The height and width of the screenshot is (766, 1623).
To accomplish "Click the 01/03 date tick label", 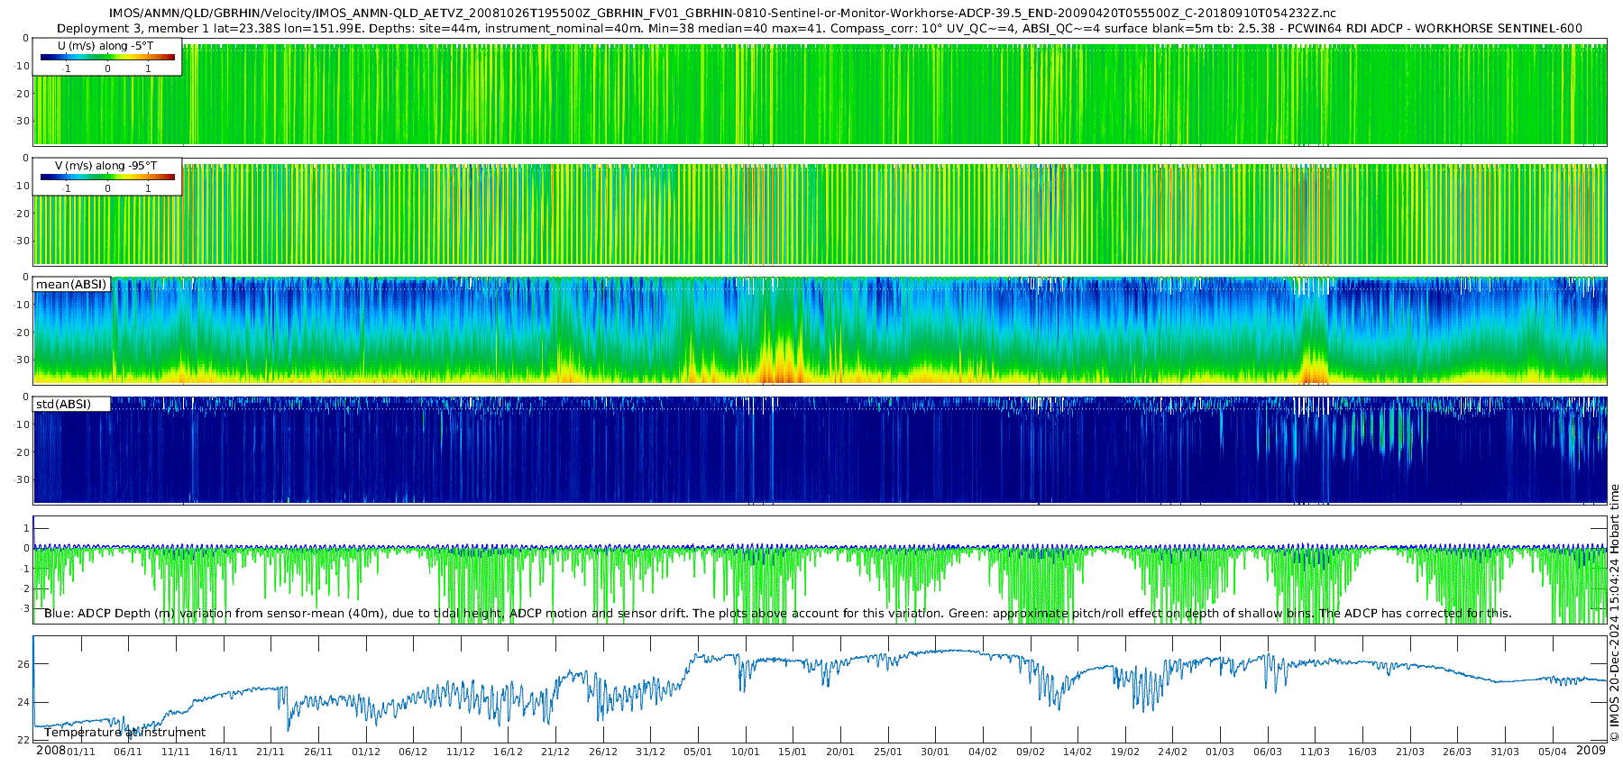I will point(1219,752).
